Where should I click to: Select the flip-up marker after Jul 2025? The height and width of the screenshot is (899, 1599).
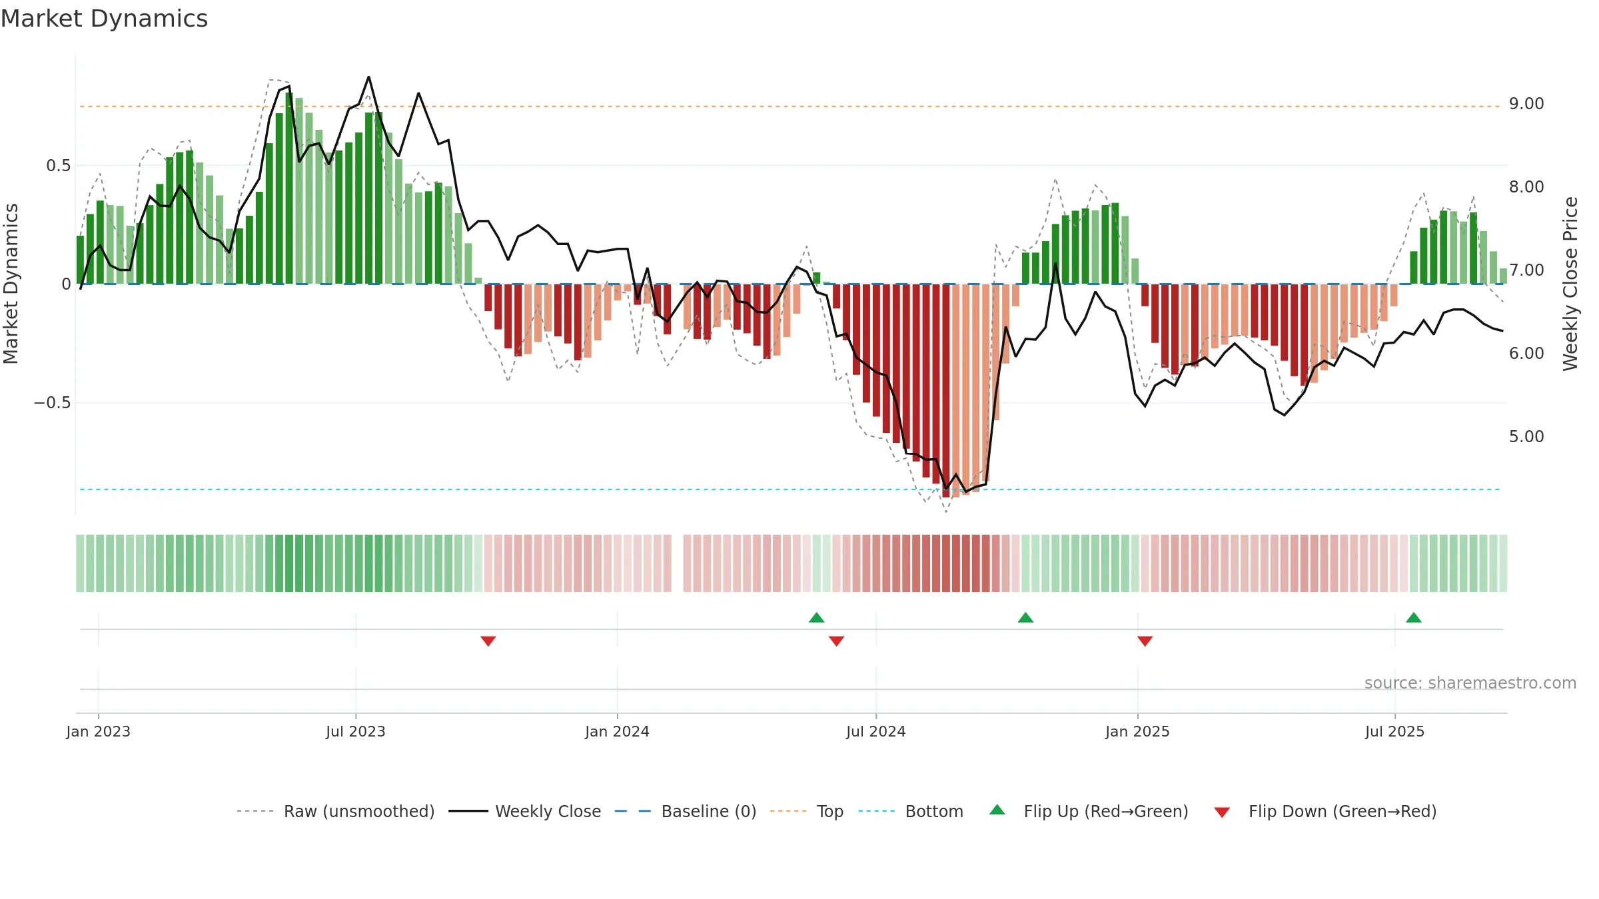click(1414, 617)
